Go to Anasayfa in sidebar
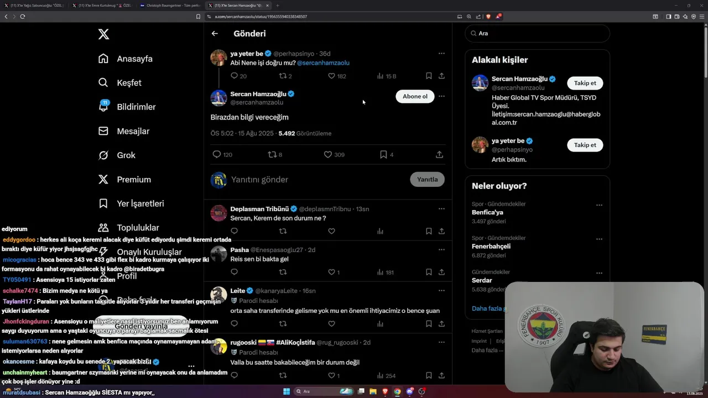The width and height of the screenshot is (708, 398). [x=126, y=59]
